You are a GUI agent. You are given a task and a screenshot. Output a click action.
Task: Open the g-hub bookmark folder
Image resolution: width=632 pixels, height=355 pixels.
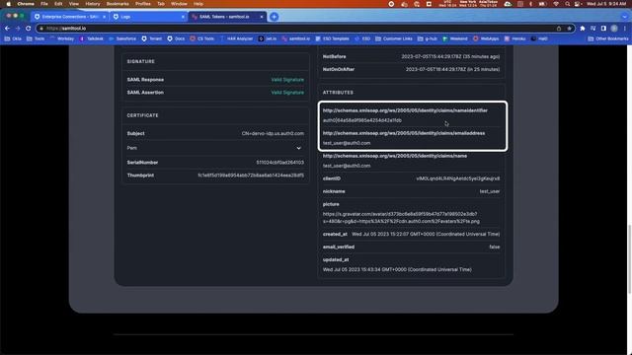(428, 39)
